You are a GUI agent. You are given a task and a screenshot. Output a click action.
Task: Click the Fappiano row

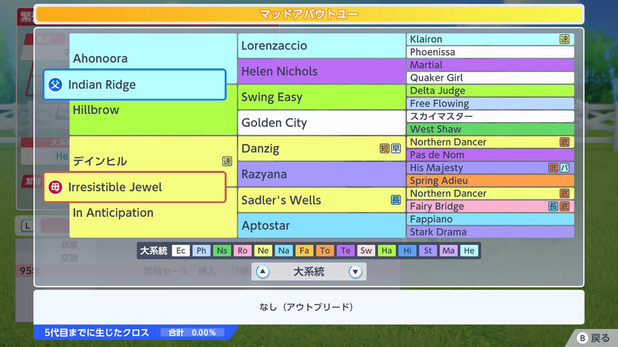(490, 219)
